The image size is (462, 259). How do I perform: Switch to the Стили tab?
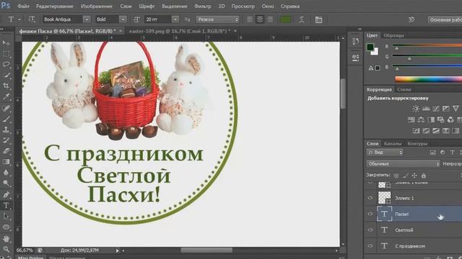click(x=404, y=89)
